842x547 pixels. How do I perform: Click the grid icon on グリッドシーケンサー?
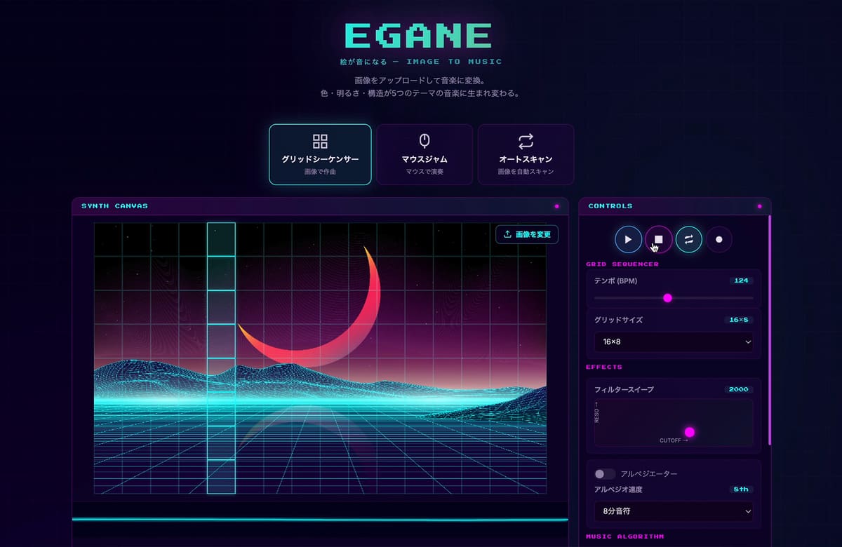320,141
